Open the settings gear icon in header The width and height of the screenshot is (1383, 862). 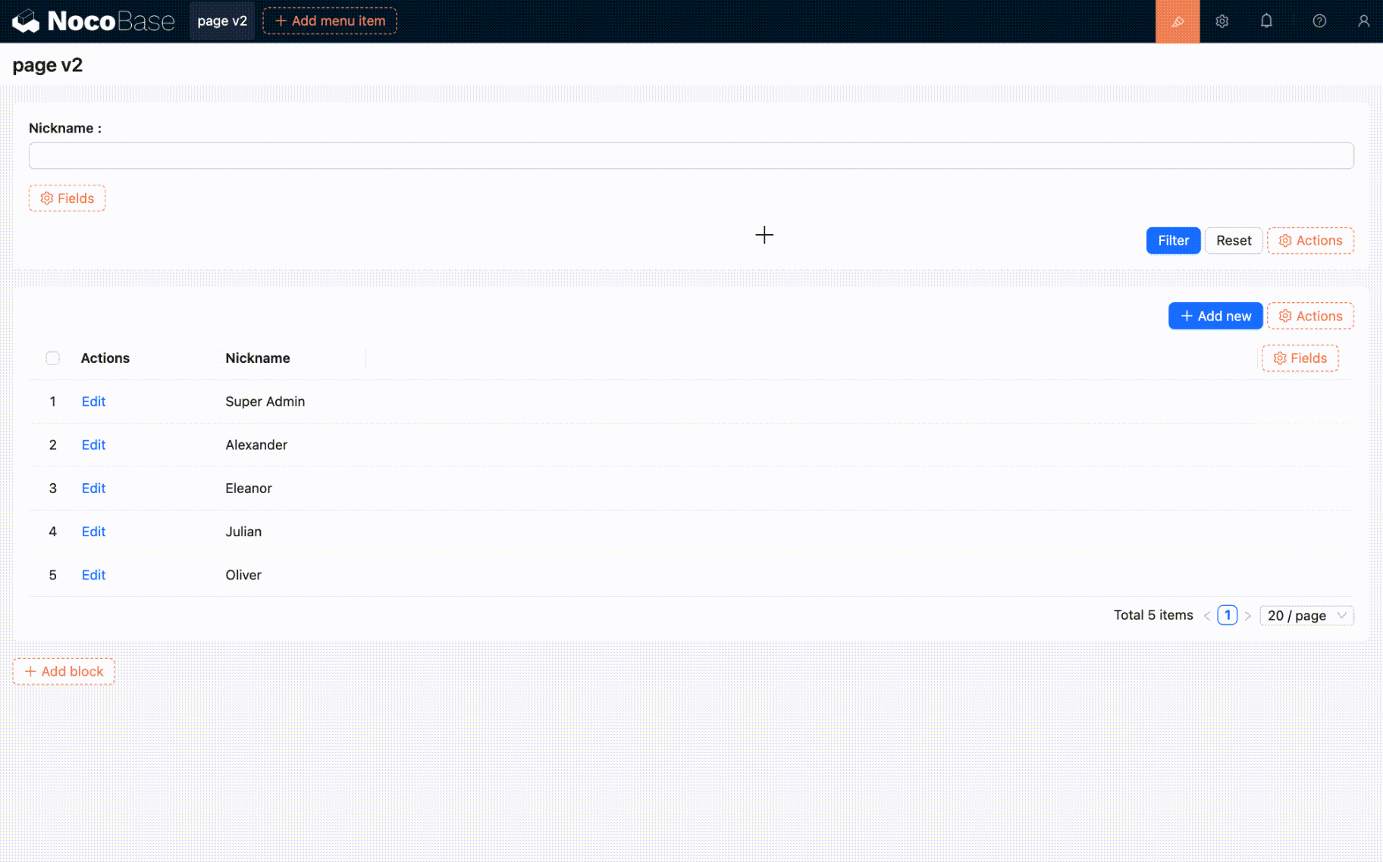click(x=1221, y=21)
